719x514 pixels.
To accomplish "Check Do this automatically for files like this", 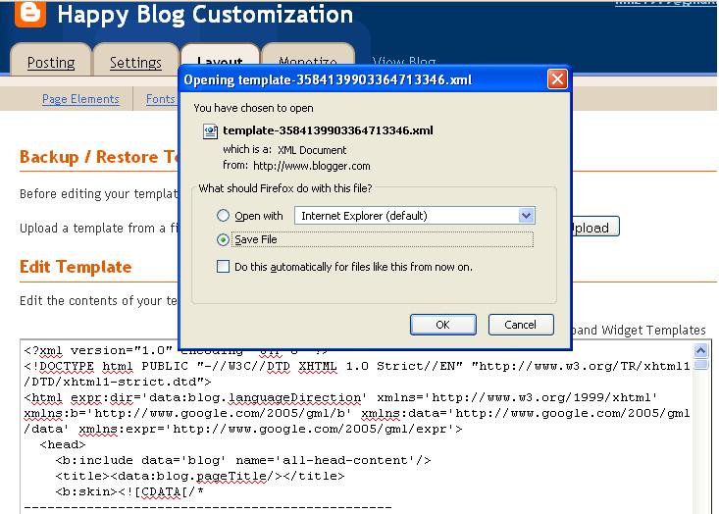I will coord(223,267).
